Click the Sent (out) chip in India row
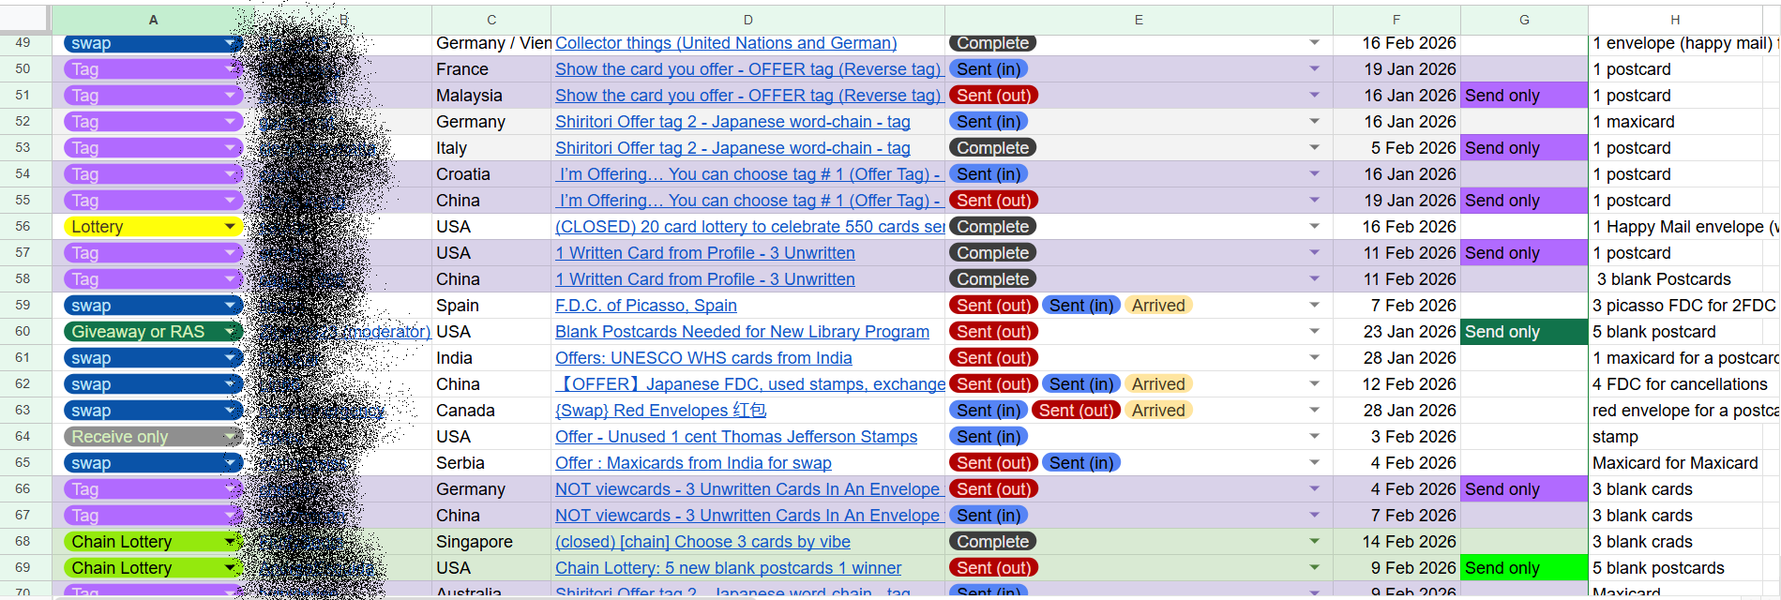This screenshot has height=600, width=1781. (x=993, y=358)
